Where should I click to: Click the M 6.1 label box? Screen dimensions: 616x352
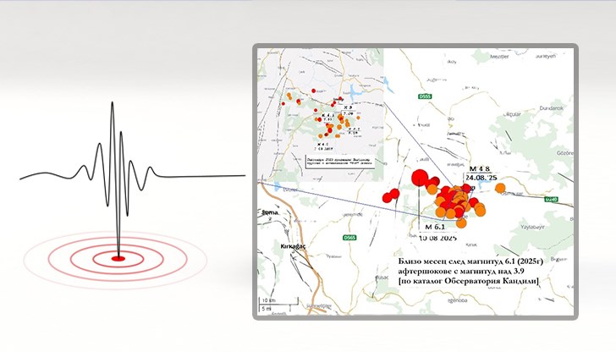click(x=435, y=228)
